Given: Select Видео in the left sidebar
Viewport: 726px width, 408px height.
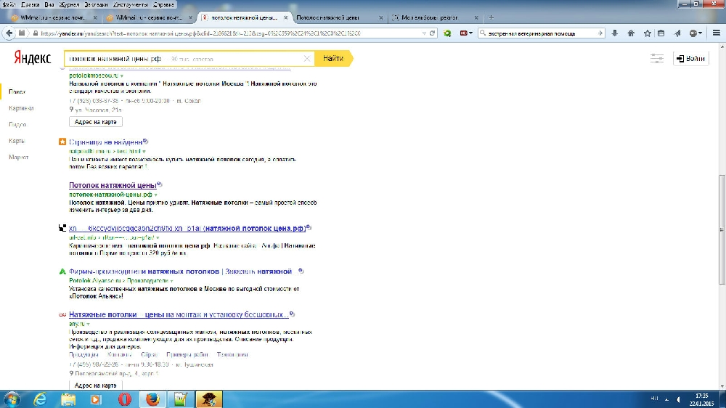Looking at the screenshot, I should pyautogui.click(x=17, y=125).
